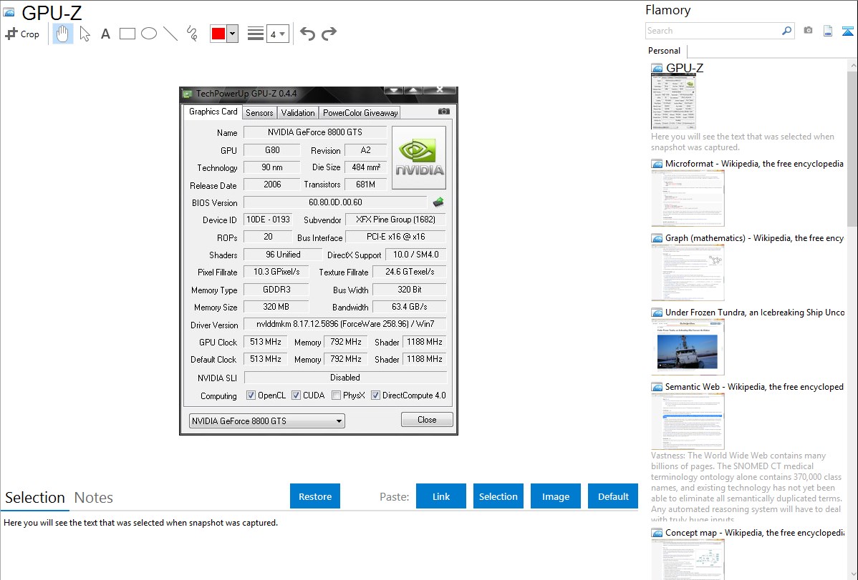858x580 pixels.
Task: Toggle the PhysX checkbox
Action: [337, 395]
